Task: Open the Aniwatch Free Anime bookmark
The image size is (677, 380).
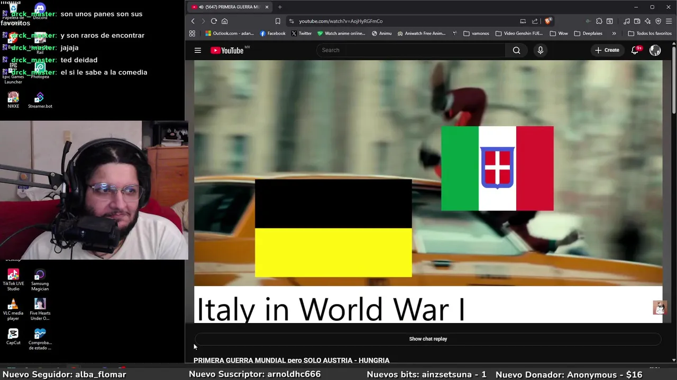Action: pyautogui.click(x=421, y=33)
